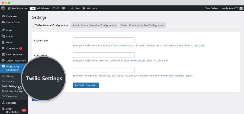Viewport: 244px width, 114px height.
Task: Click the Speakers menu label
Action: pyautogui.click(x=11, y=103)
